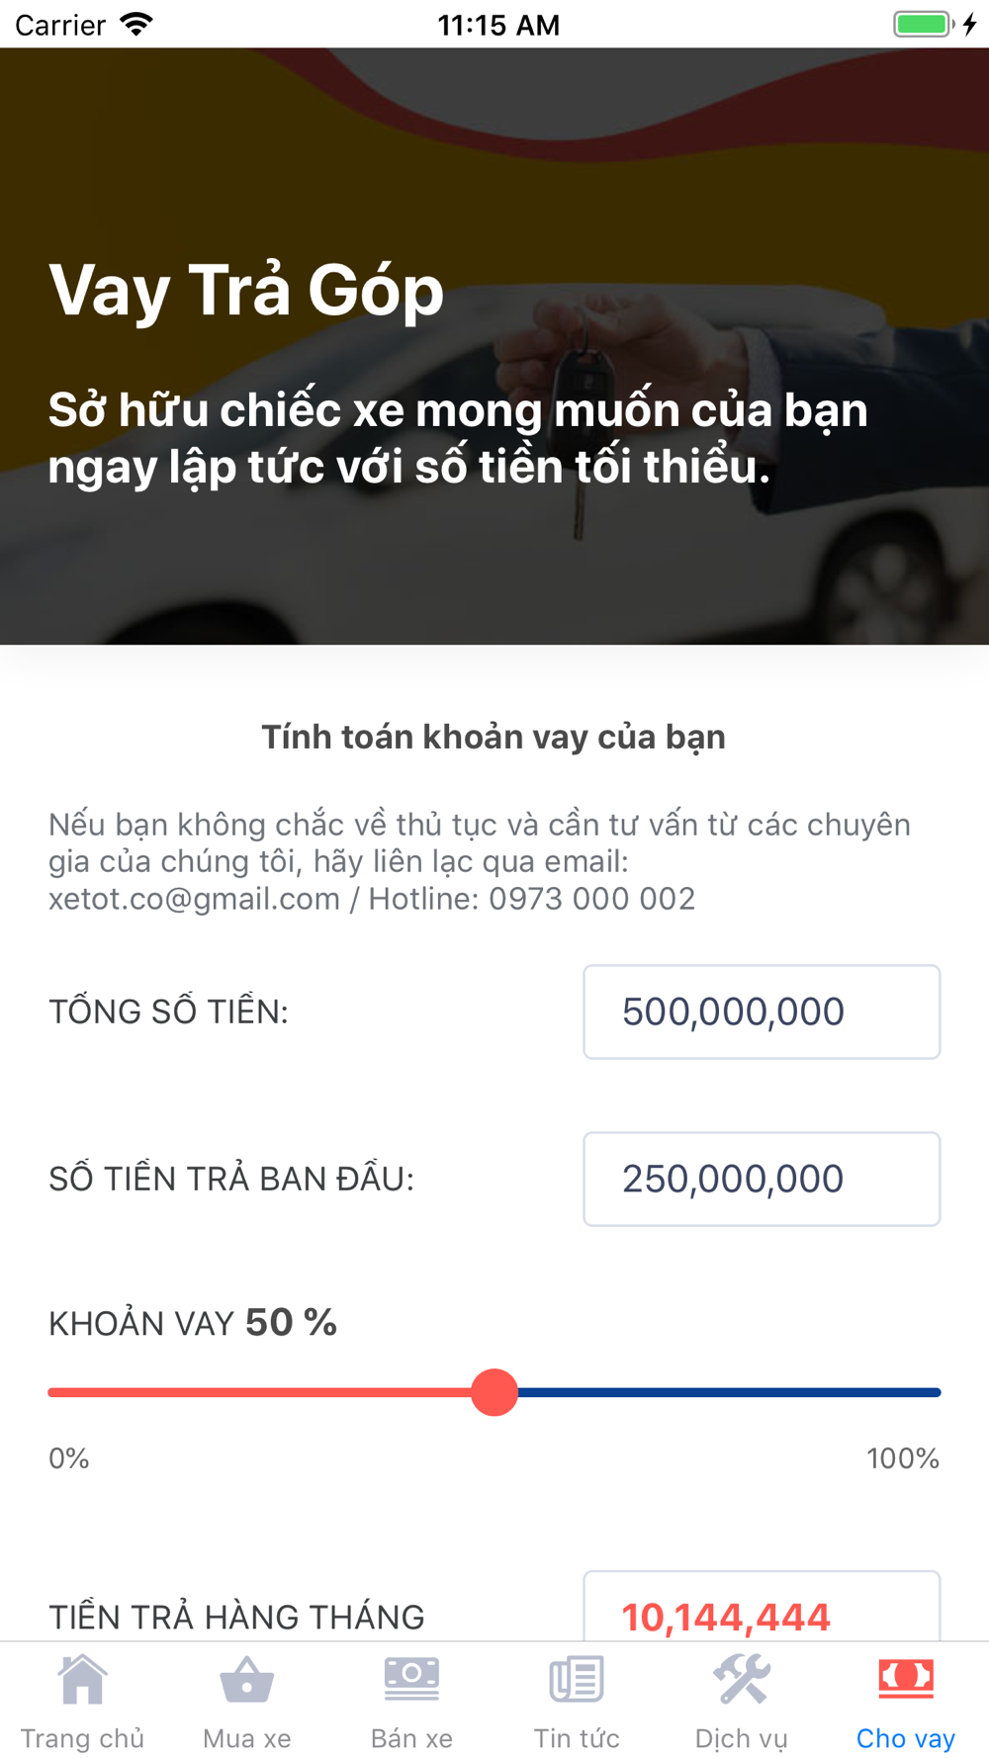Tap the Trang chủ home icon
This screenshot has height=1758, width=989.
click(x=82, y=1679)
